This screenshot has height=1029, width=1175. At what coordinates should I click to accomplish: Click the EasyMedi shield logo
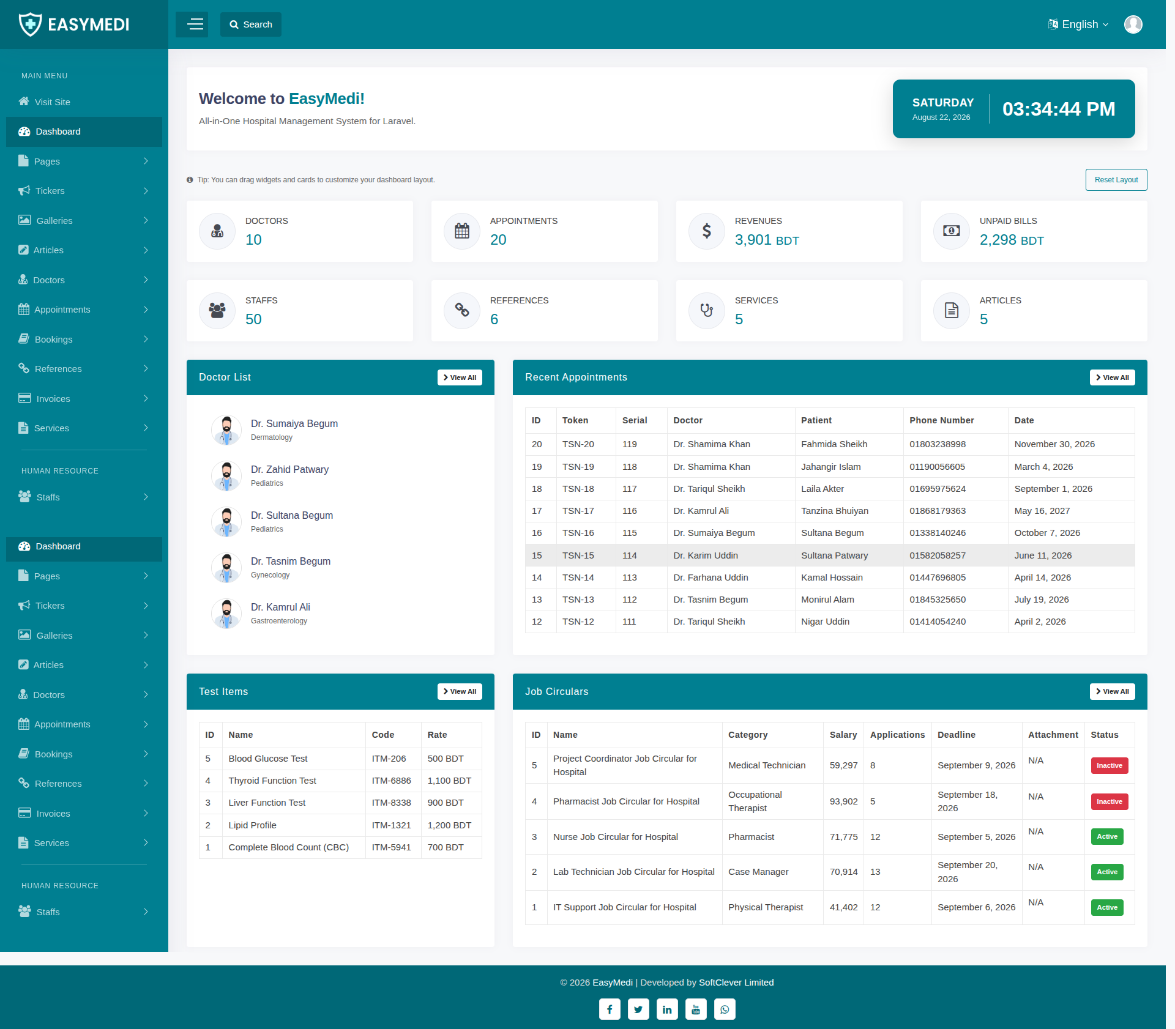click(30, 24)
